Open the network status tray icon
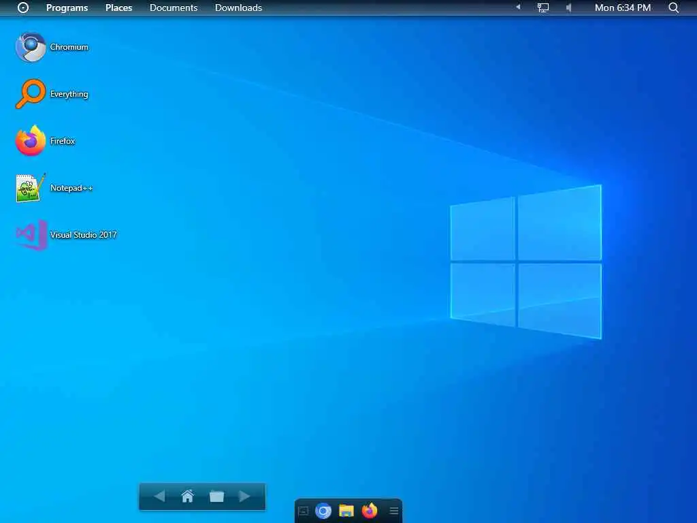Screen dimensions: 697x523 [x=542, y=7]
